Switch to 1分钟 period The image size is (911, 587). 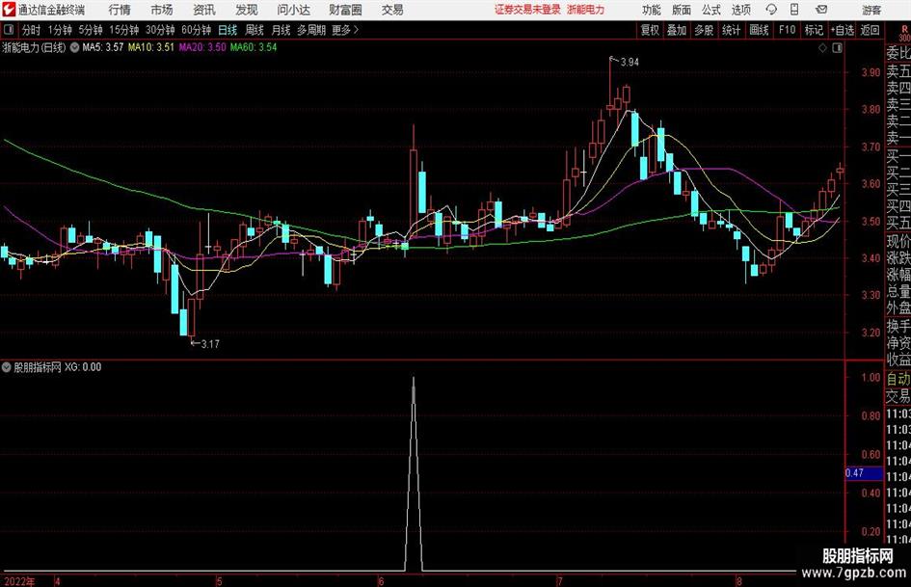[60, 30]
